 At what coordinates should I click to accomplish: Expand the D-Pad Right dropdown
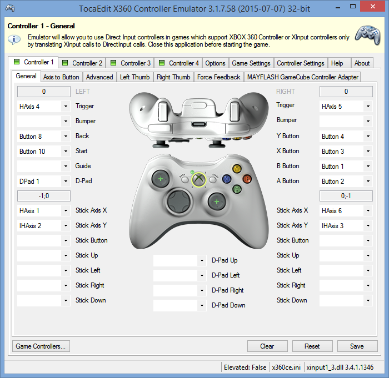coord(202,290)
